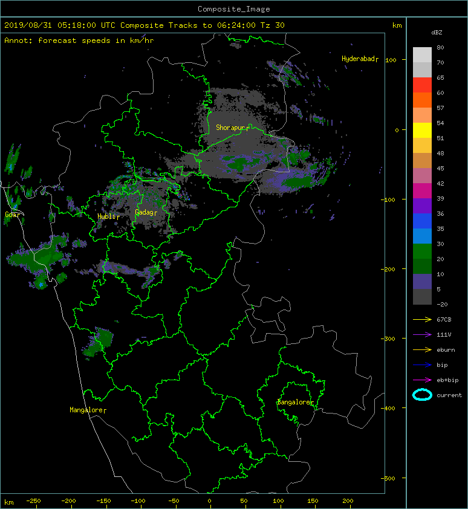Click the 2019/08/31 05:18:00 UTC timestamp
This screenshot has height=509, width=468.
[60, 25]
